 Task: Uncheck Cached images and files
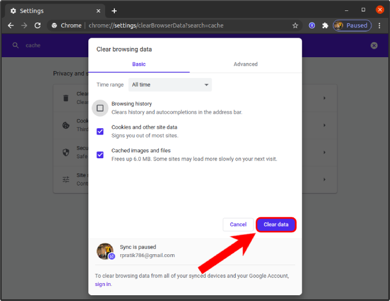pos(100,155)
